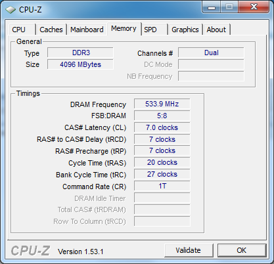This screenshot has height=264, width=274.
Task: Click the empty Total CAS# (tRDRAM) field
Action: (x=162, y=209)
